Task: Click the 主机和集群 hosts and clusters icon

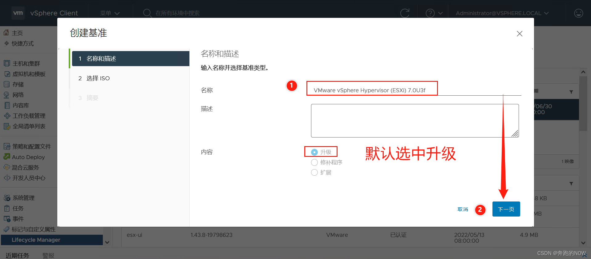Action: [x=7, y=63]
